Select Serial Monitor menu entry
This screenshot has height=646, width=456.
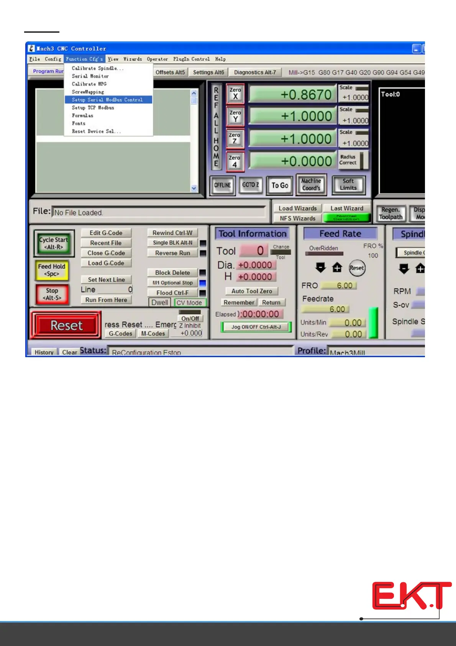109,76
